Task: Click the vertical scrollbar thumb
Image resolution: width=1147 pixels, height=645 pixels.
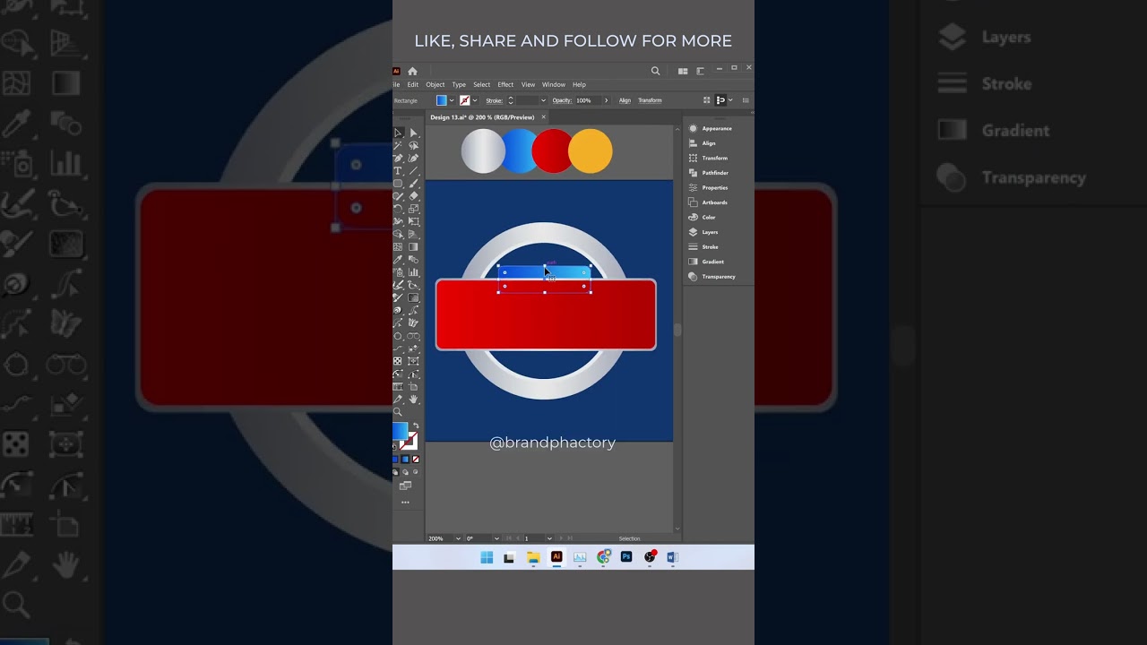Action: (x=677, y=330)
